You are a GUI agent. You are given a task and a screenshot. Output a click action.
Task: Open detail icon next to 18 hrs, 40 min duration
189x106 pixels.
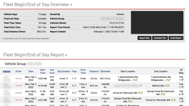click(x=66, y=94)
